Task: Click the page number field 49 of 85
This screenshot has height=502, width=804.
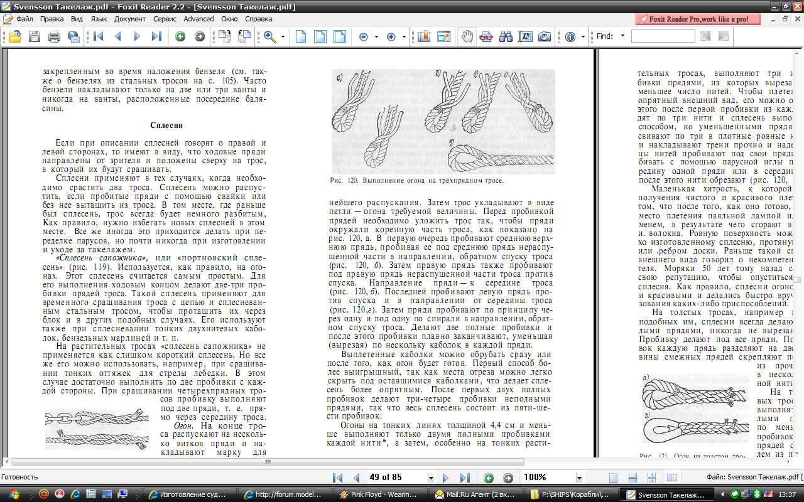Action: (397, 478)
